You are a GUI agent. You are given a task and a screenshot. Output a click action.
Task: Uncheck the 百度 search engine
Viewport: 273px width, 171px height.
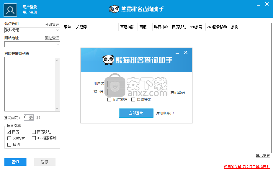coord(9,132)
